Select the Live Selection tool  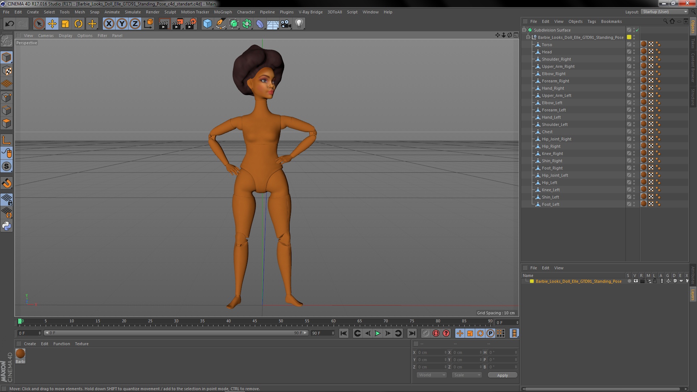(39, 24)
